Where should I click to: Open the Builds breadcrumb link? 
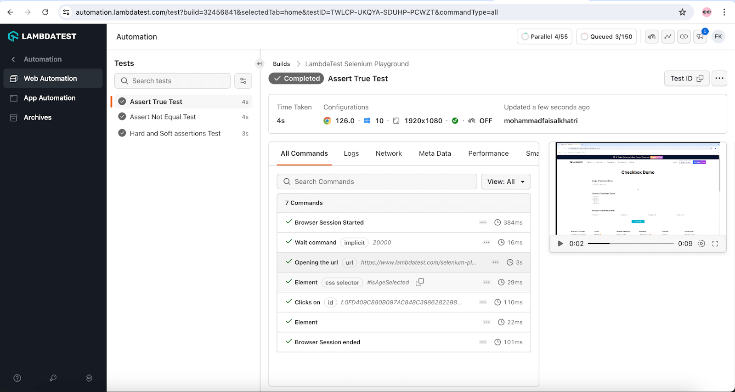281,64
